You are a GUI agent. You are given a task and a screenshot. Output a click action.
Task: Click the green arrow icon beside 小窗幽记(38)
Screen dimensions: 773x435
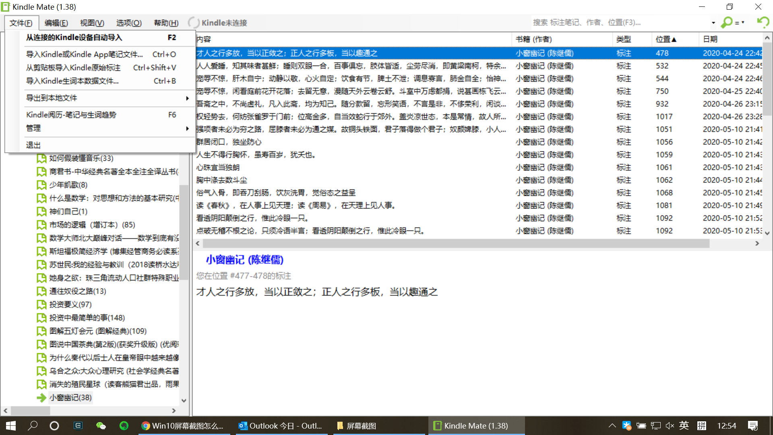41,398
